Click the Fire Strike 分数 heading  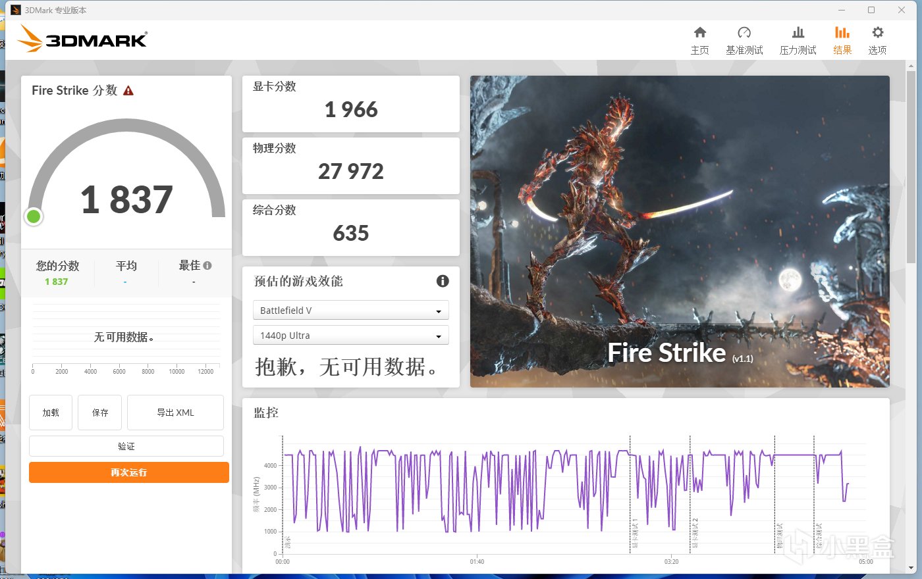[x=74, y=91]
